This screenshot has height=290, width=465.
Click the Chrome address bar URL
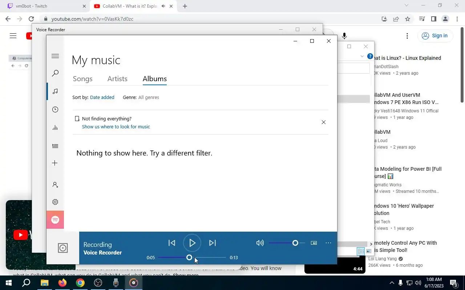click(x=92, y=19)
